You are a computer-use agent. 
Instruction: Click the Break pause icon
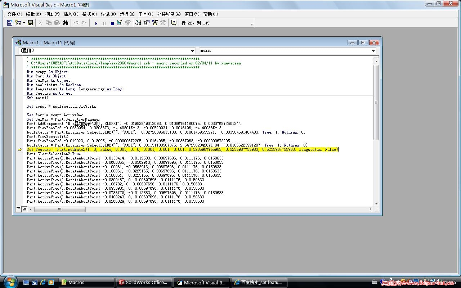point(104,23)
